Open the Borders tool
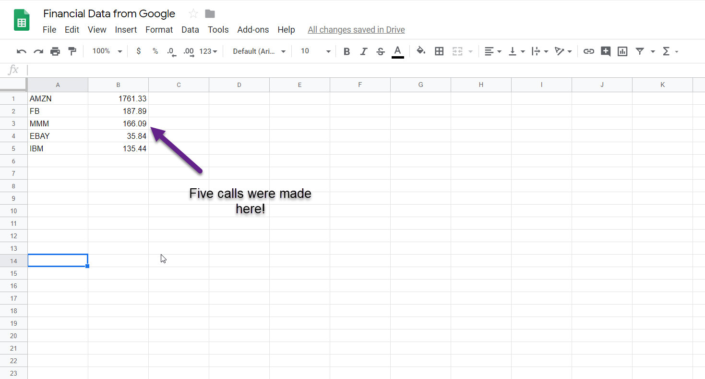Image resolution: width=705 pixels, height=379 pixels. pos(439,51)
